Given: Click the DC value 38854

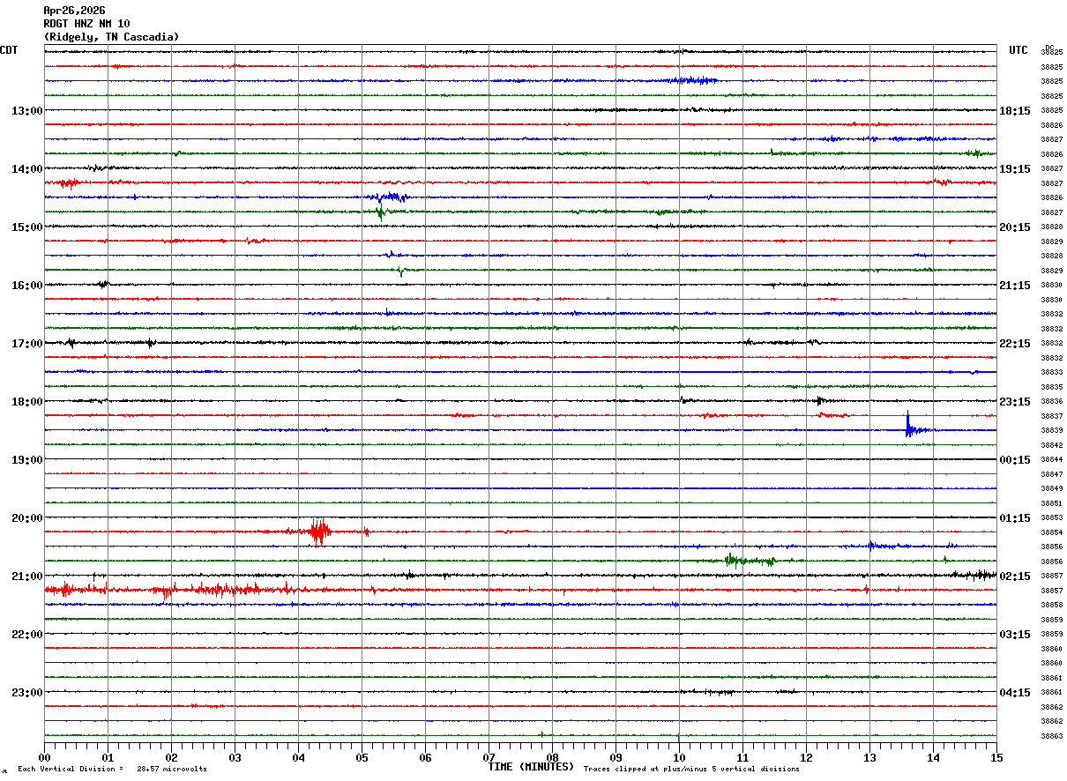Looking at the screenshot, I should (1052, 532).
